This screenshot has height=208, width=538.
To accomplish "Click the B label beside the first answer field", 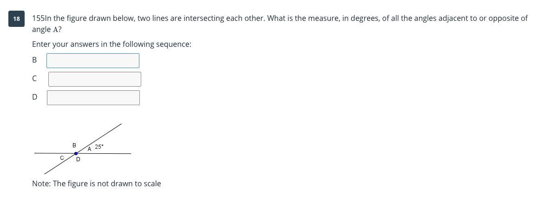I will (x=34, y=60).
